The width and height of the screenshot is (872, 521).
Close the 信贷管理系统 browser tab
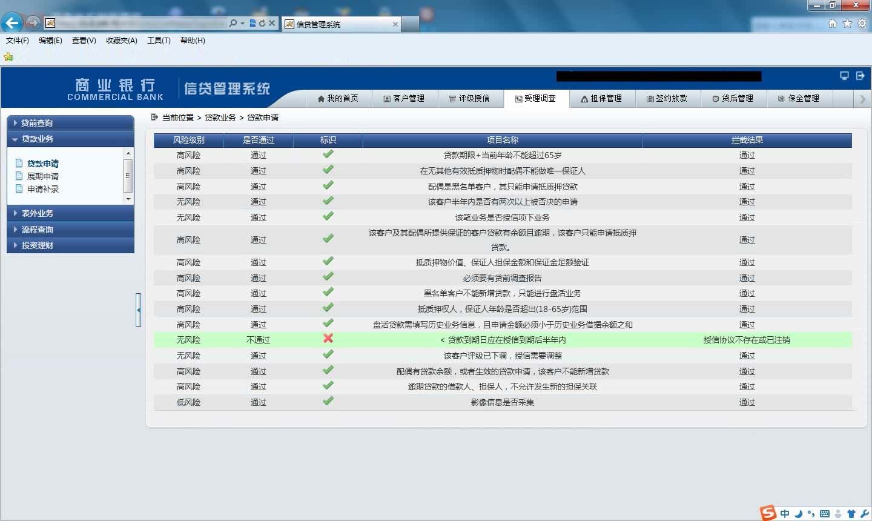coord(395,24)
